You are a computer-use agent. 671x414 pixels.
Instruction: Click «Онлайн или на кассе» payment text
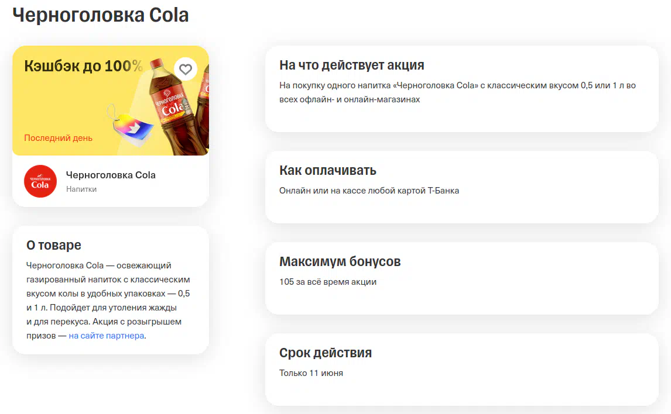[369, 191]
